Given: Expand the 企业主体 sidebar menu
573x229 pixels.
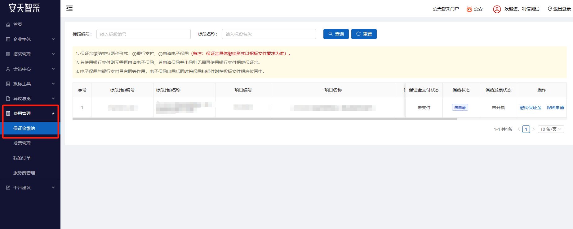Looking at the screenshot, I should [30, 39].
